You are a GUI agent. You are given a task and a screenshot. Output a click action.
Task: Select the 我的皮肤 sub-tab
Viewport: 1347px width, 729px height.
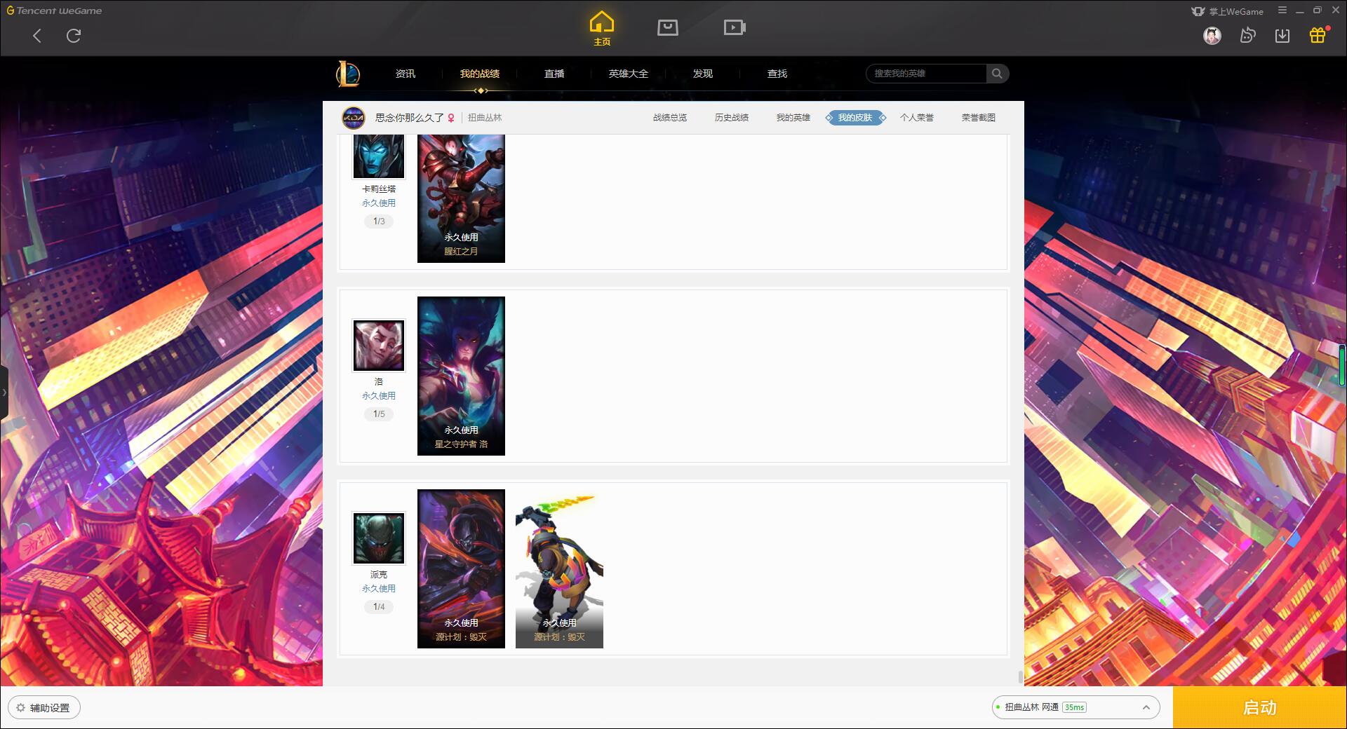(x=855, y=118)
